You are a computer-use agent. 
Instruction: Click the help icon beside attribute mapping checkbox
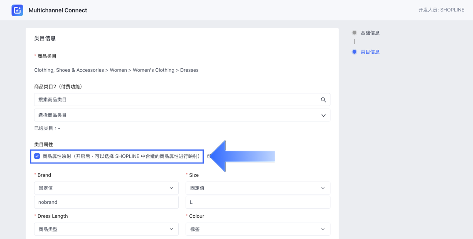tap(209, 156)
